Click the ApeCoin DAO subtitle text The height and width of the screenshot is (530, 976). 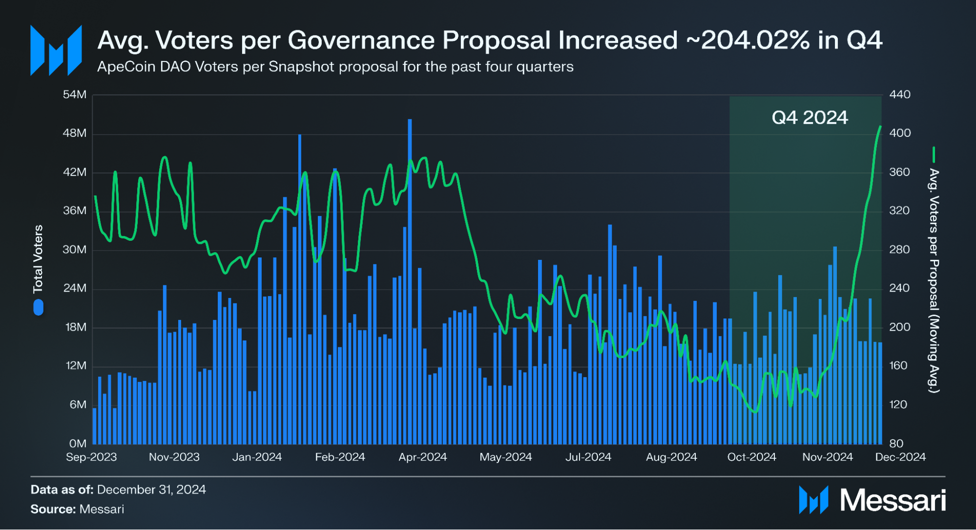pos(335,67)
